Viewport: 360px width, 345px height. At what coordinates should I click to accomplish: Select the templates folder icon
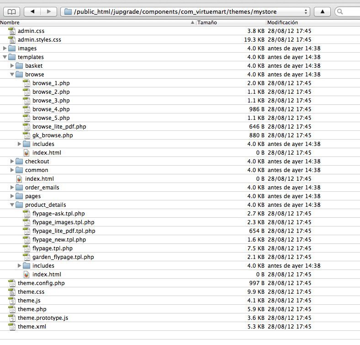12,57
